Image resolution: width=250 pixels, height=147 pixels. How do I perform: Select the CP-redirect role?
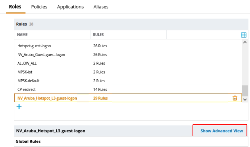tap(26, 89)
